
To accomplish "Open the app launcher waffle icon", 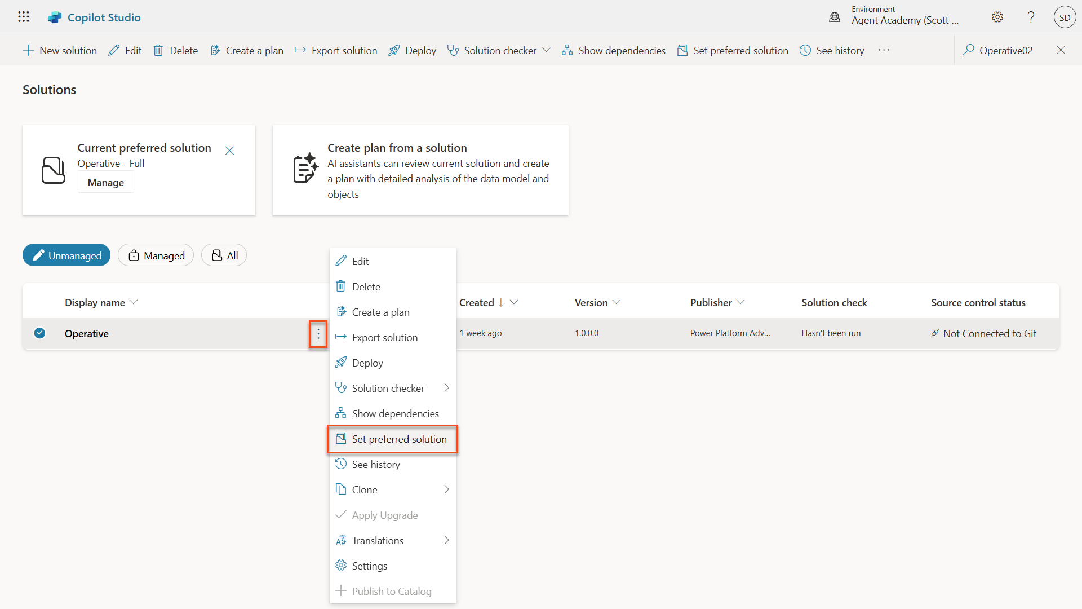I will coord(23,17).
